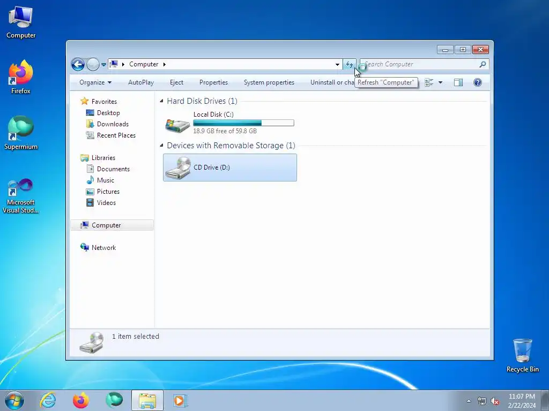Click the arrow after Computer breadcrumb
This screenshot has height=411, width=549.
[x=164, y=64]
